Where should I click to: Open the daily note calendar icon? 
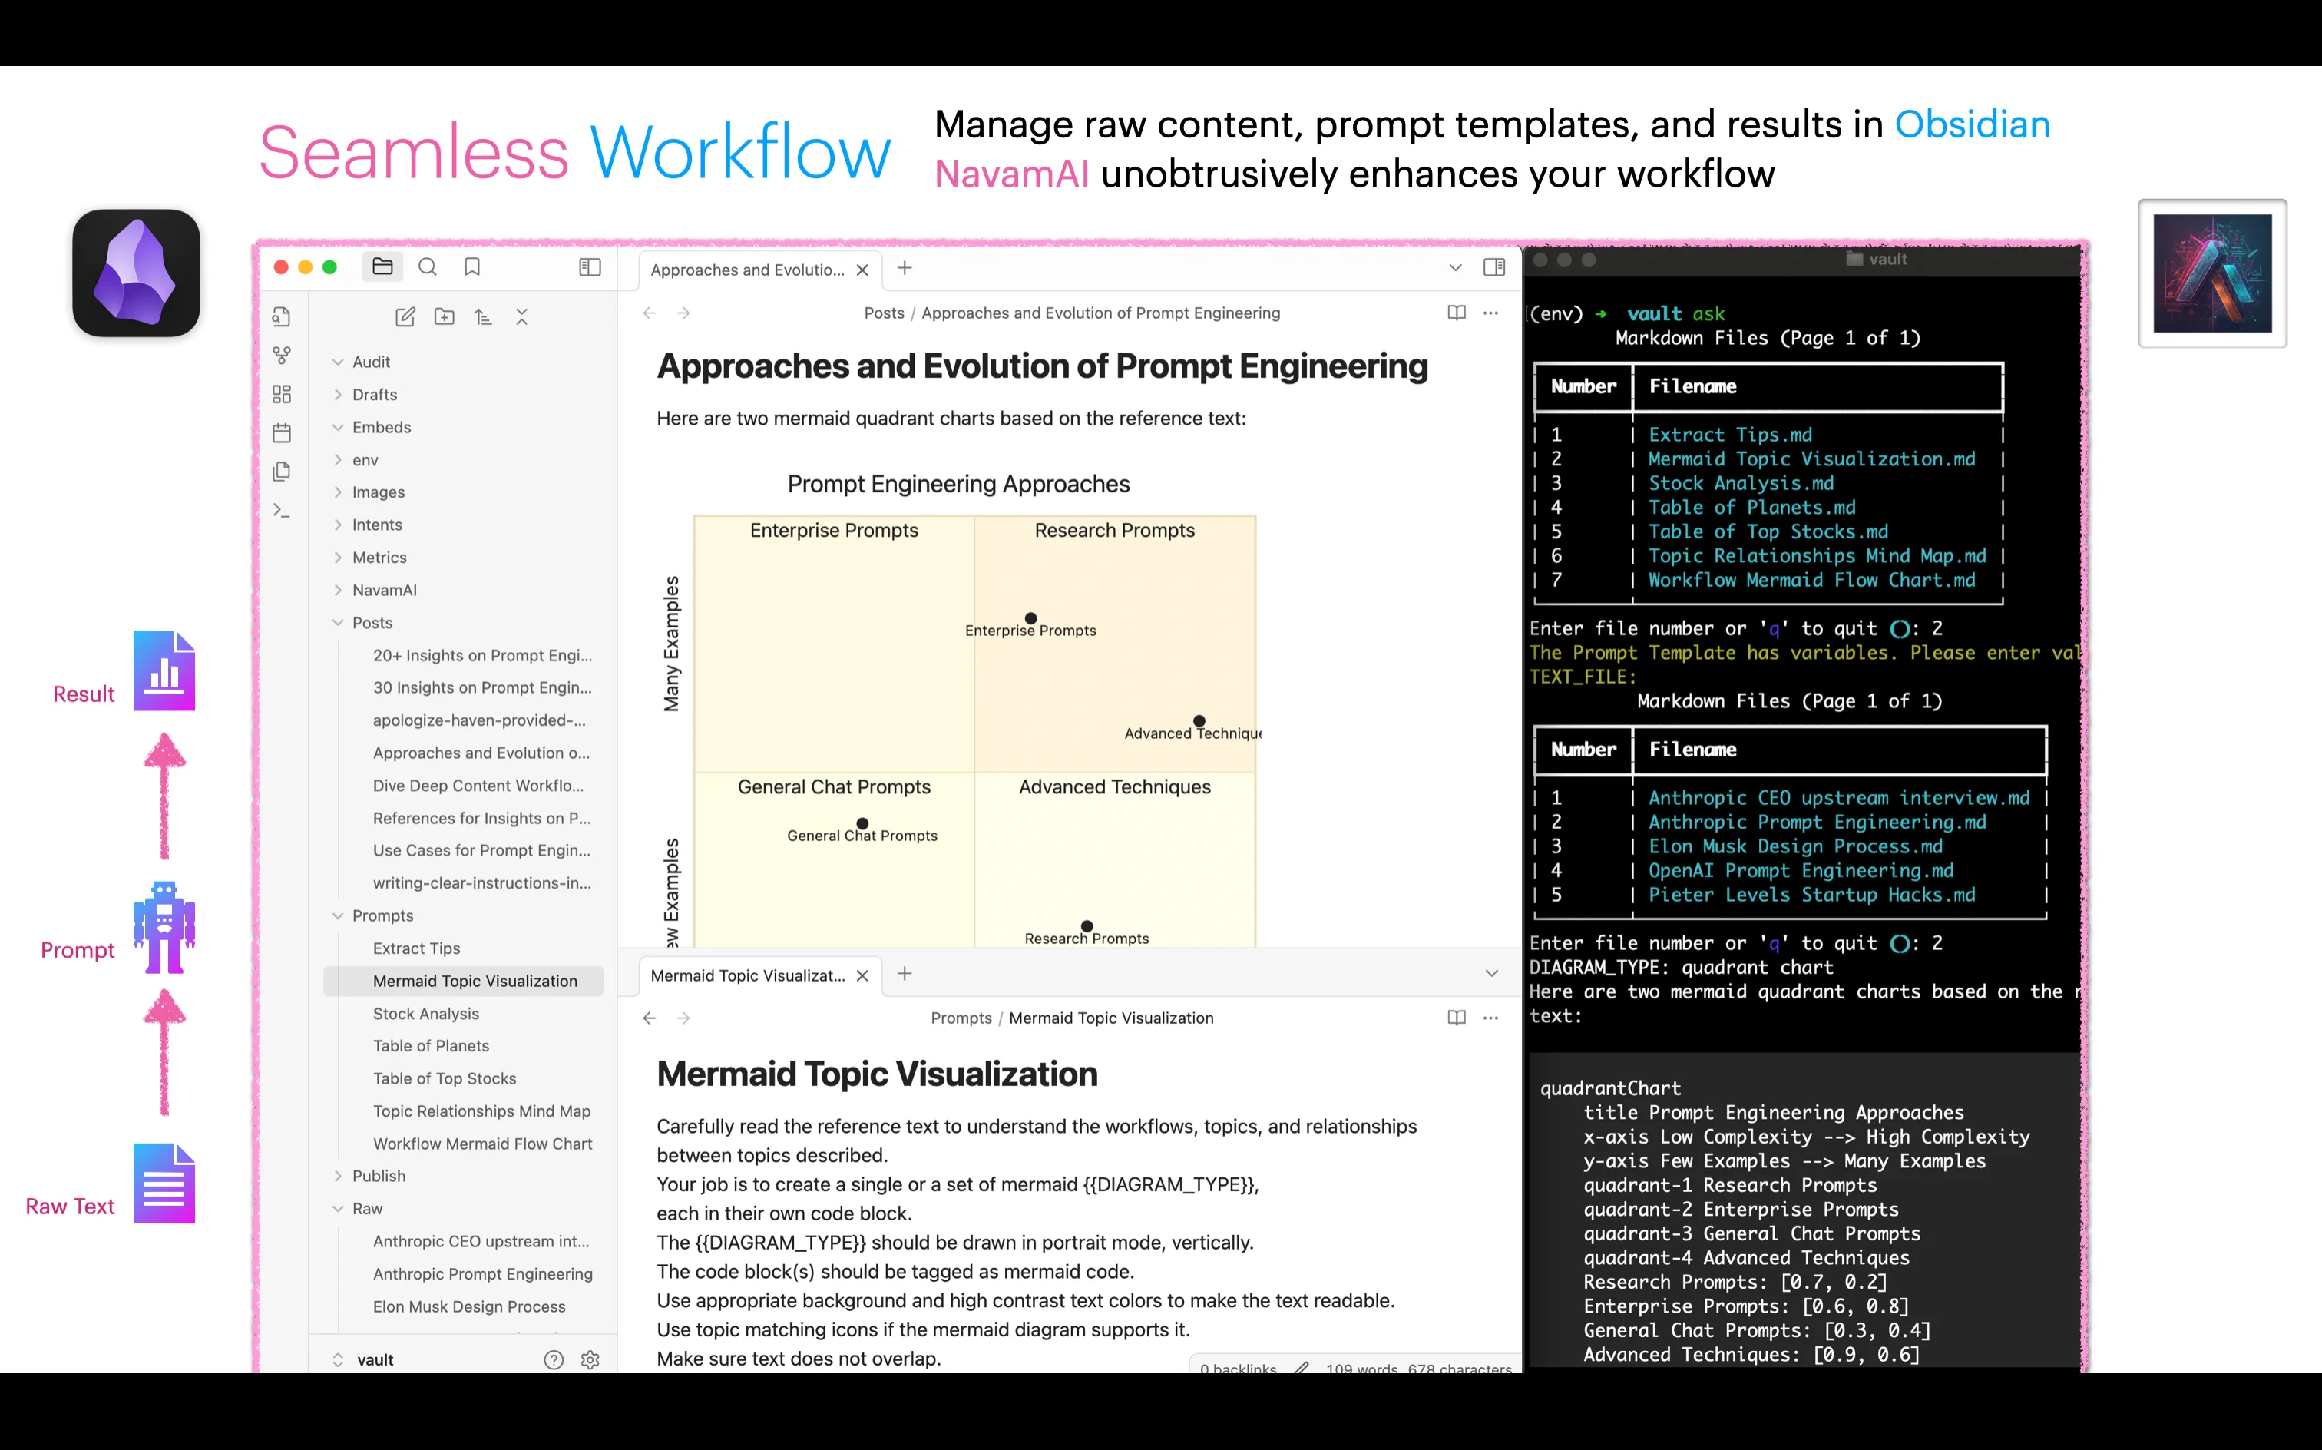tap(282, 433)
